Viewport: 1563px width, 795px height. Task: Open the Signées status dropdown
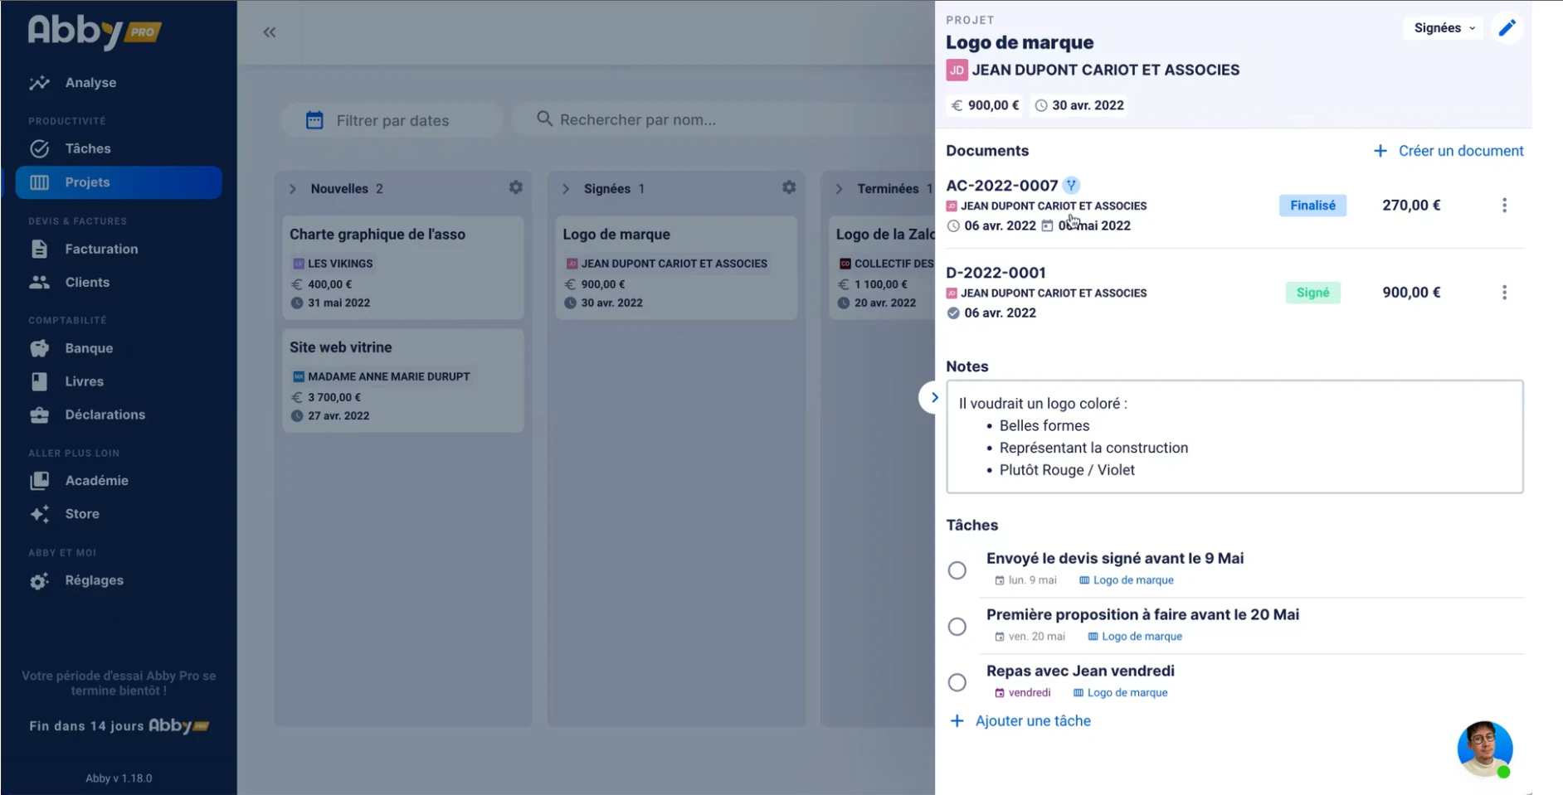[1444, 28]
